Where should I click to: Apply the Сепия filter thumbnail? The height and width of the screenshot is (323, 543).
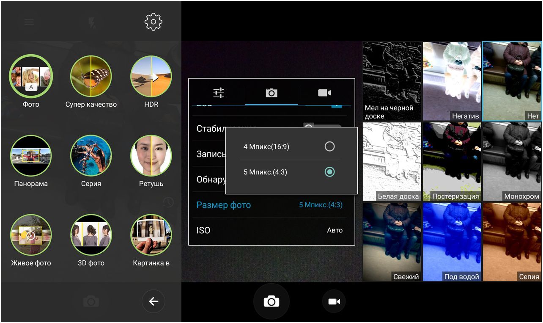point(512,241)
